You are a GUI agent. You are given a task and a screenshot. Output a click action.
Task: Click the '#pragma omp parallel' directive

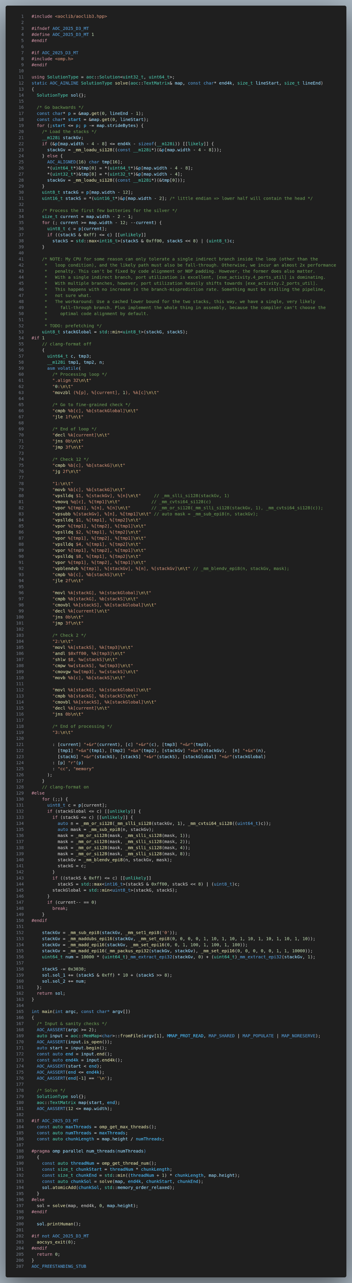click(x=89, y=1151)
